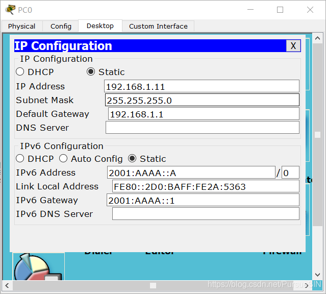Minimize the PC0 window
Image resolution: width=326 pixels, height=294 pixels.
coord(250,10)
